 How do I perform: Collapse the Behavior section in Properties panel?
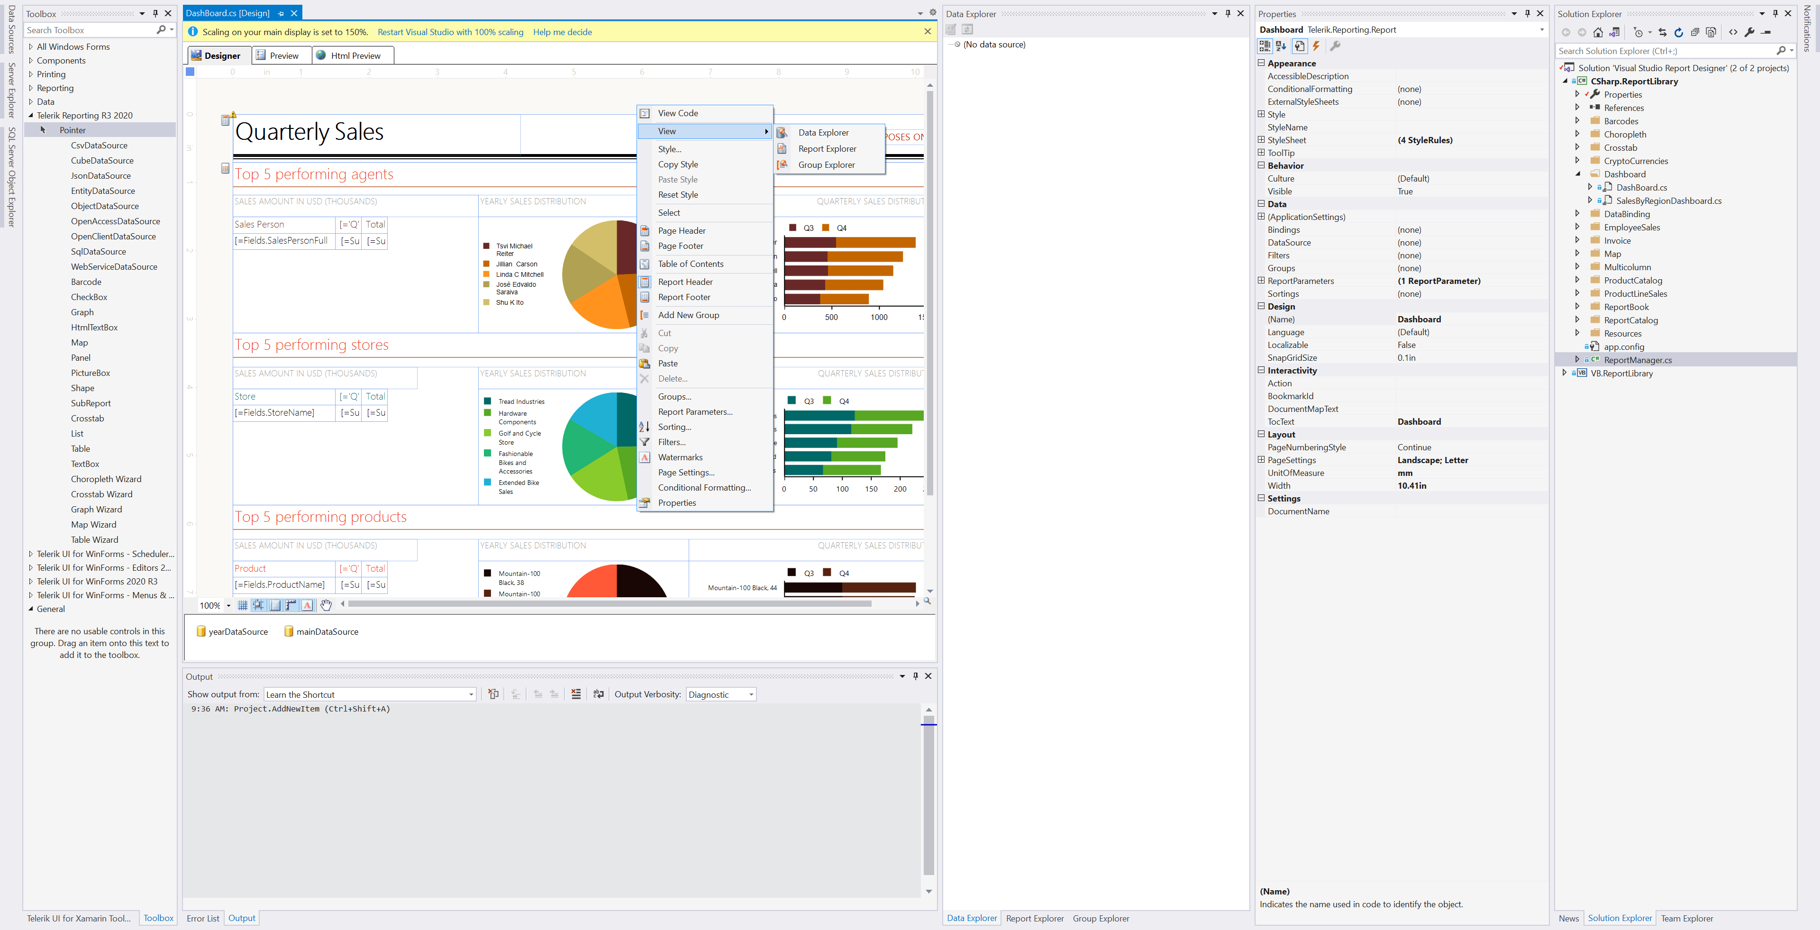[x=1262, y=165]
